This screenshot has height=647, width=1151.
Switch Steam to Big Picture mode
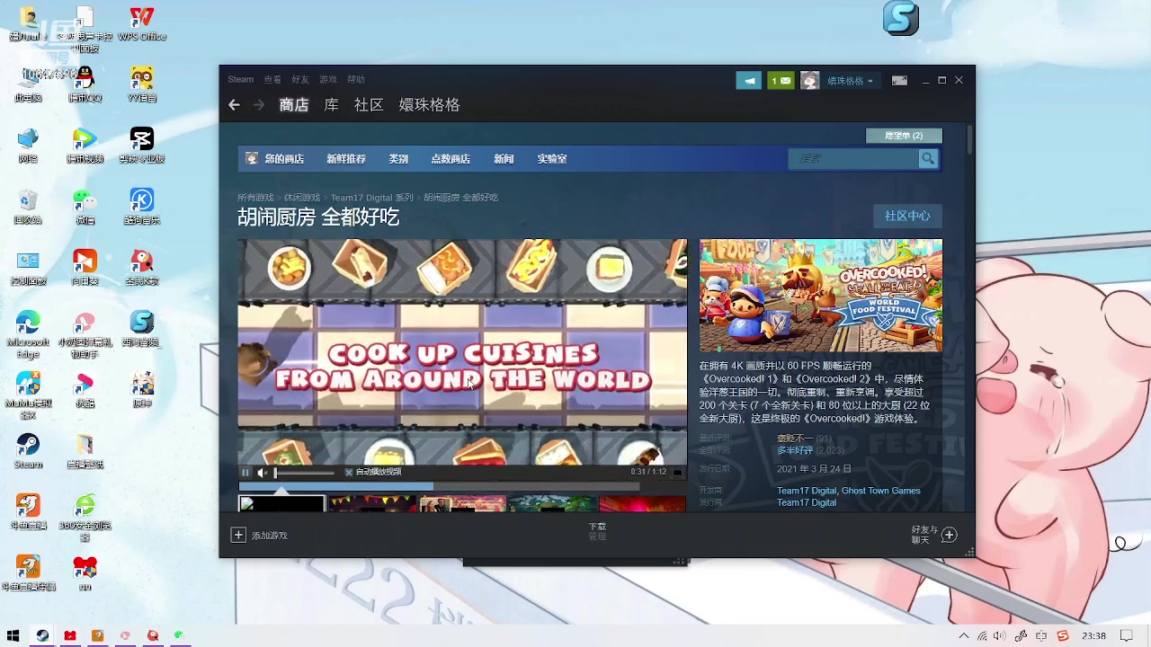click(x=899, y=80)
